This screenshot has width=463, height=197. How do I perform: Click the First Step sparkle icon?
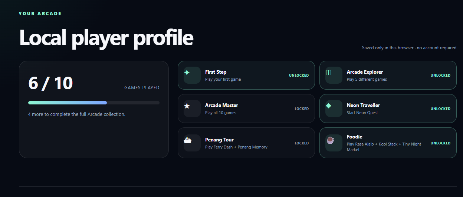tap(187, 73)
